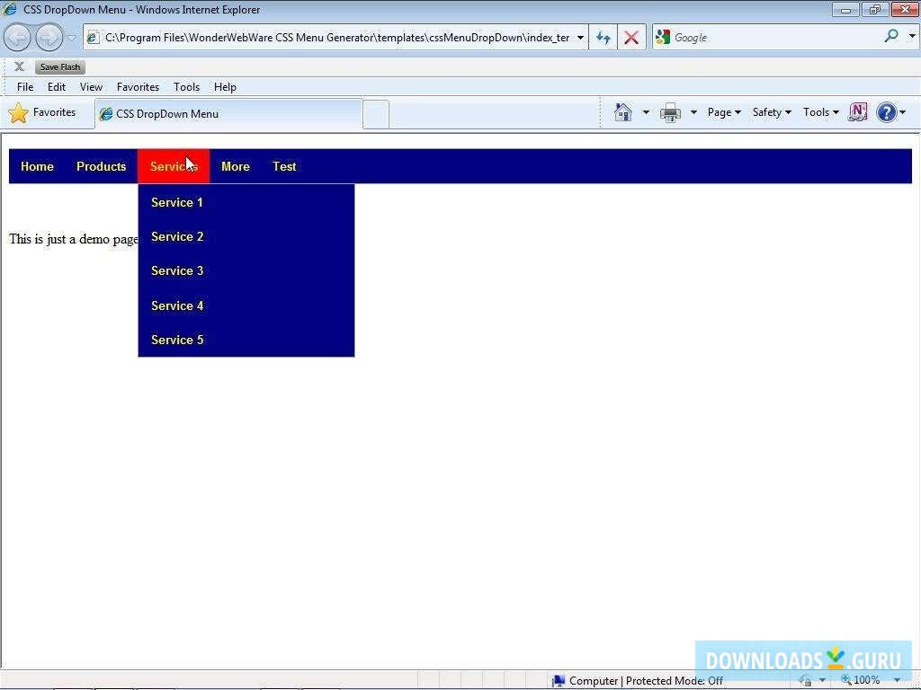
Task: Expand the Print dropdown arrow
Action: click(x=693, y=112)
